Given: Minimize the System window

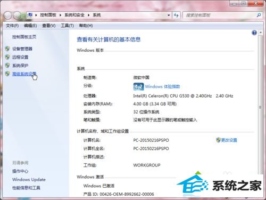Looking at the screenshot, I should pos(234,4).
